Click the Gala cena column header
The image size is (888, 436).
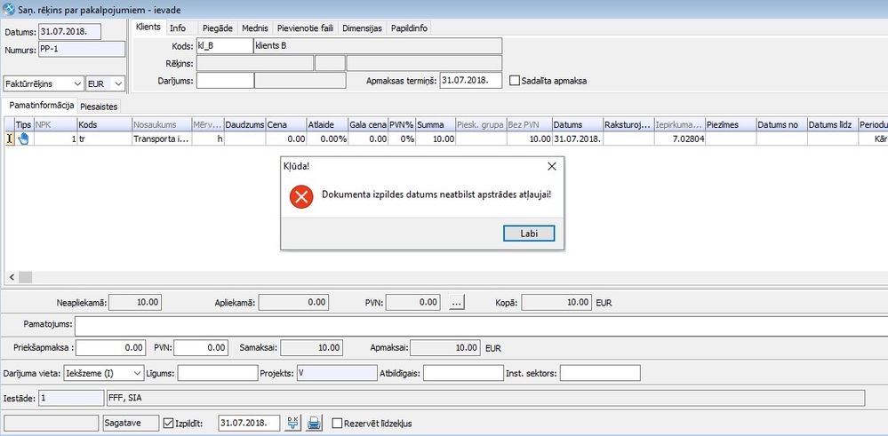click(367, 124)
